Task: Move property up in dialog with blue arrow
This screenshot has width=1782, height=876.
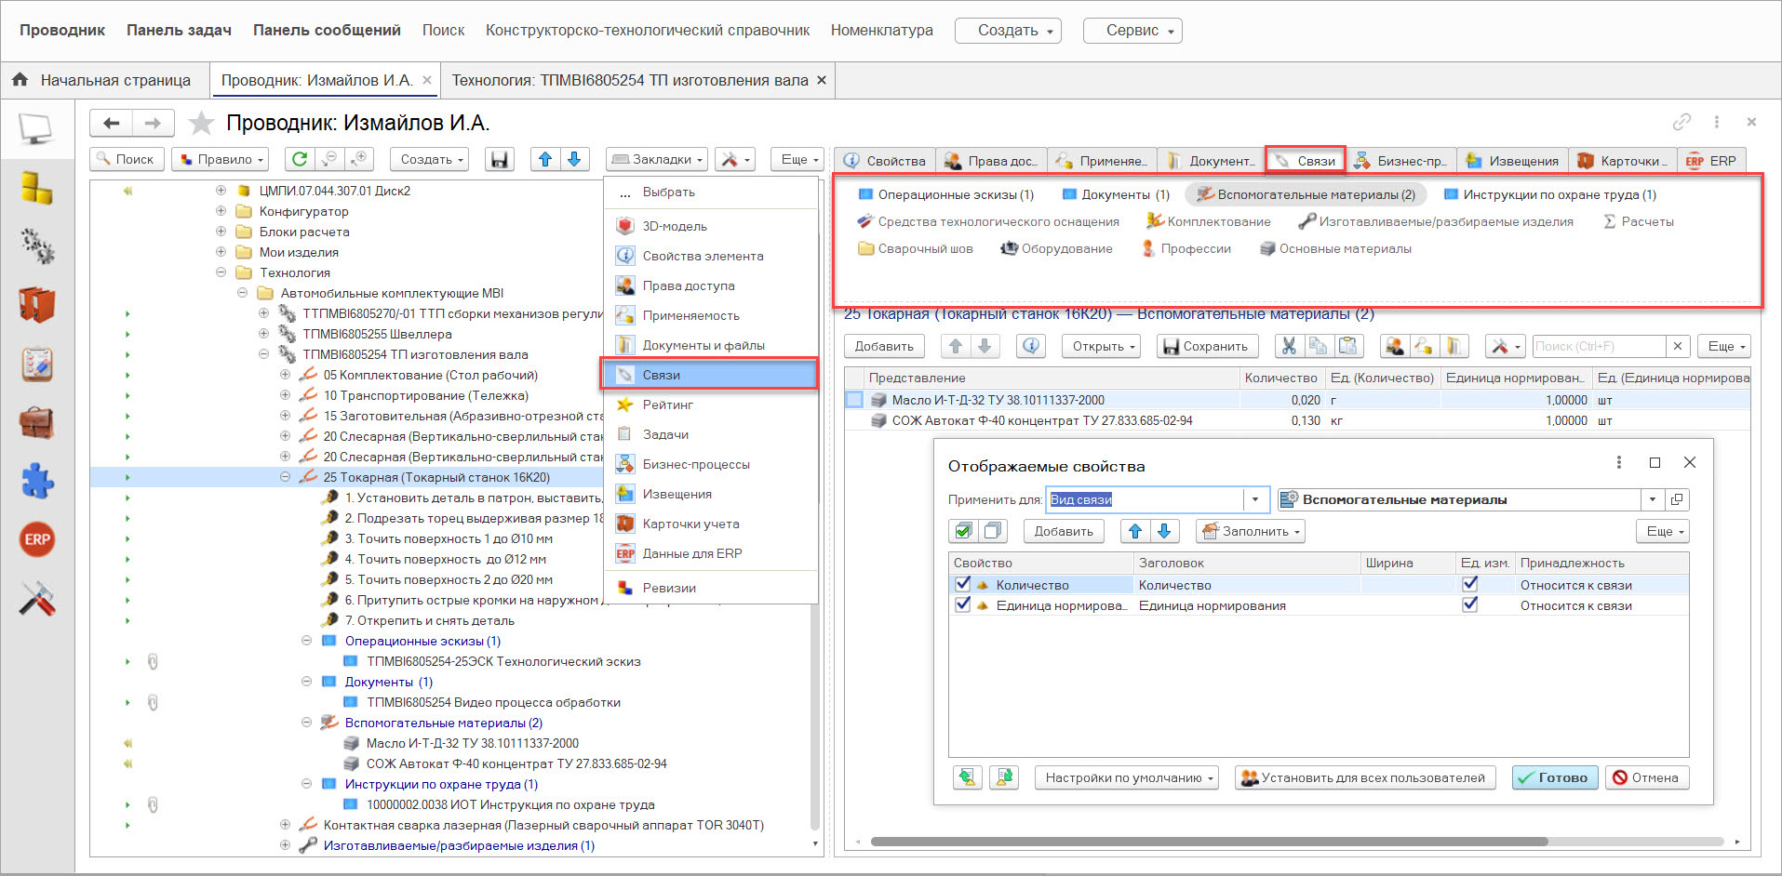Action: (x=1134, y=531)
